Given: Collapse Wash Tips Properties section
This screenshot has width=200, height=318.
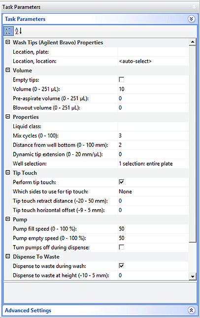Looking at the screenshot, I should point(8,42).
